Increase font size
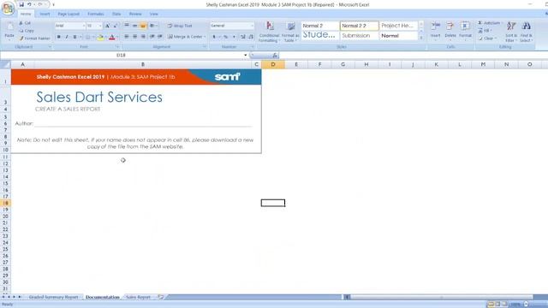 [x=108, y=26]
